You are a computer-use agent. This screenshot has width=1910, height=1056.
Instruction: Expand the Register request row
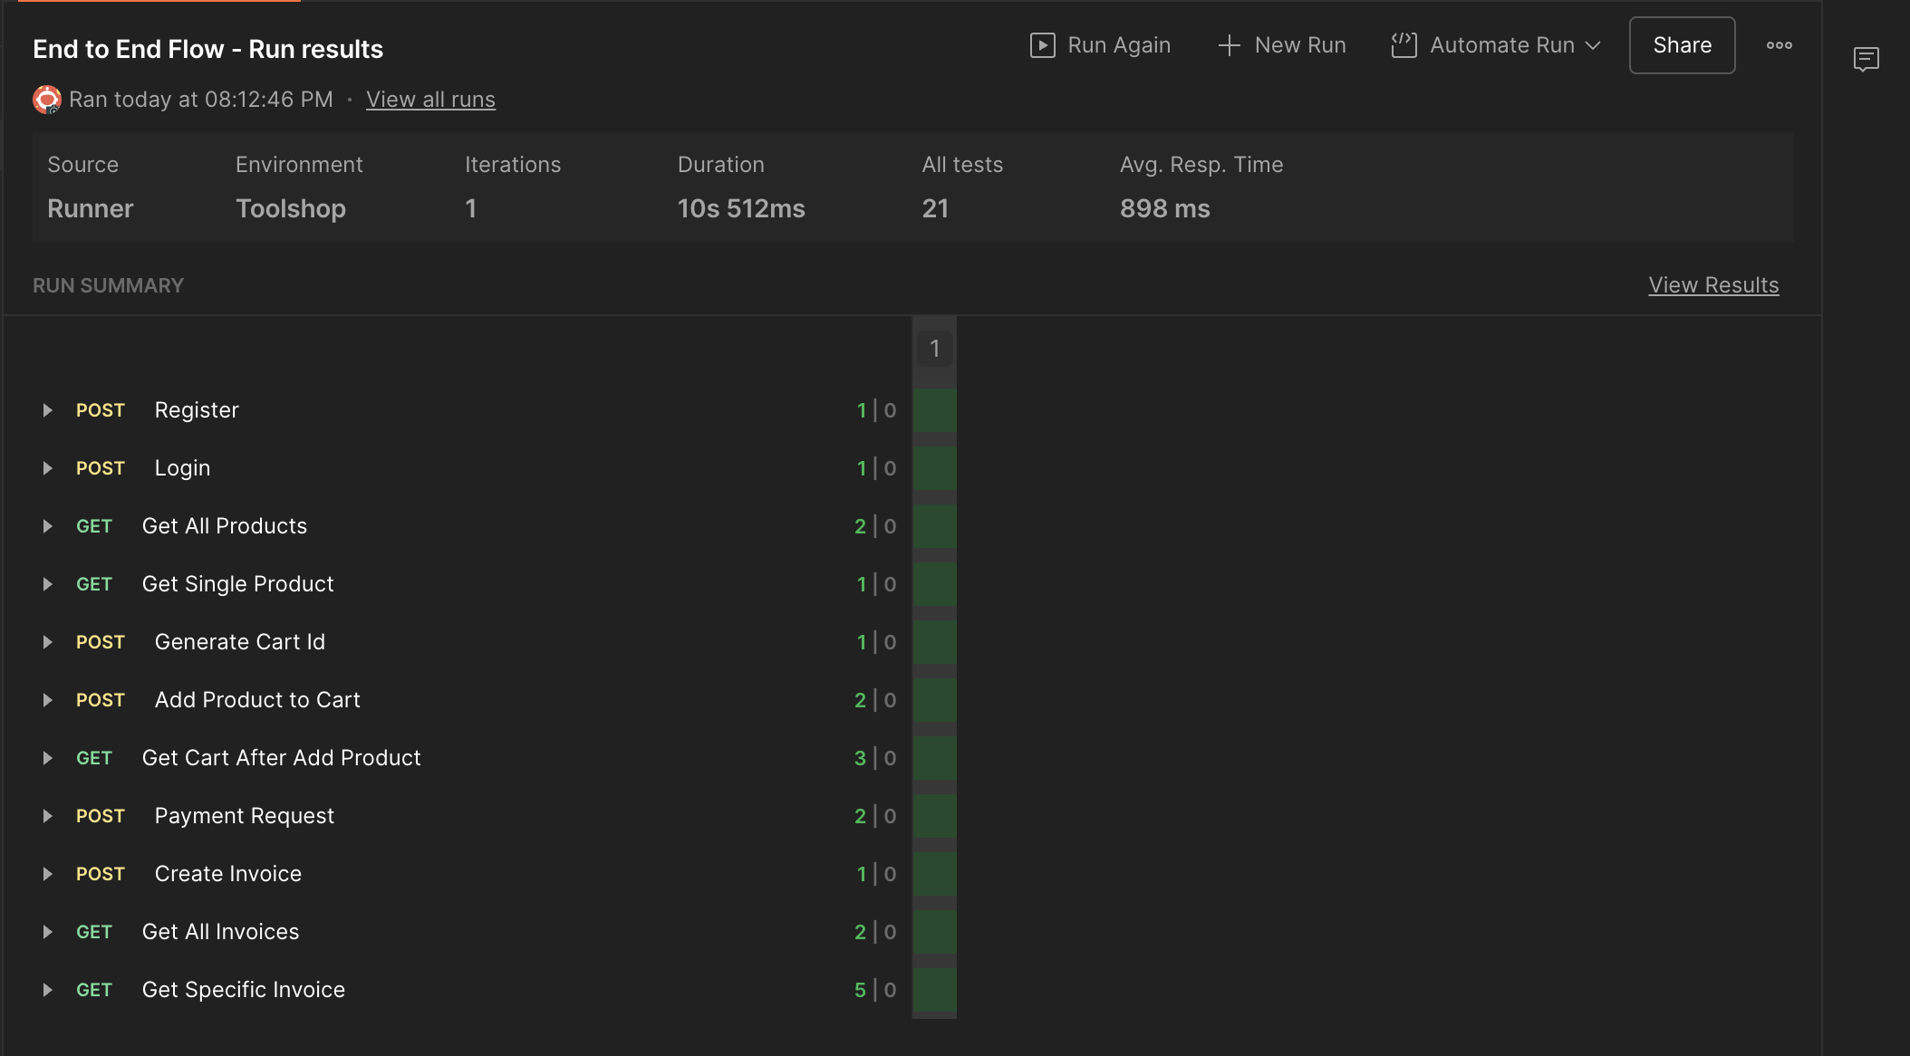click(x=47, y=410)
